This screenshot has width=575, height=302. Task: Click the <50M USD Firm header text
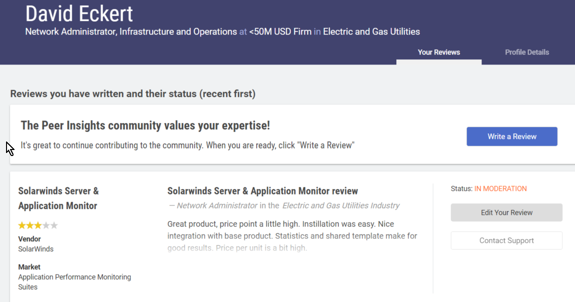point(280,31)
